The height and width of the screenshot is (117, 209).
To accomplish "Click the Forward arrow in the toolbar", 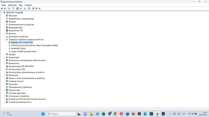I will pos(5,8).
